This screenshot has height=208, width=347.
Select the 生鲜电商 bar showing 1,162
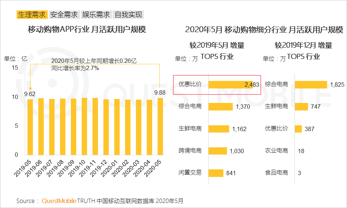coord(219,129)
